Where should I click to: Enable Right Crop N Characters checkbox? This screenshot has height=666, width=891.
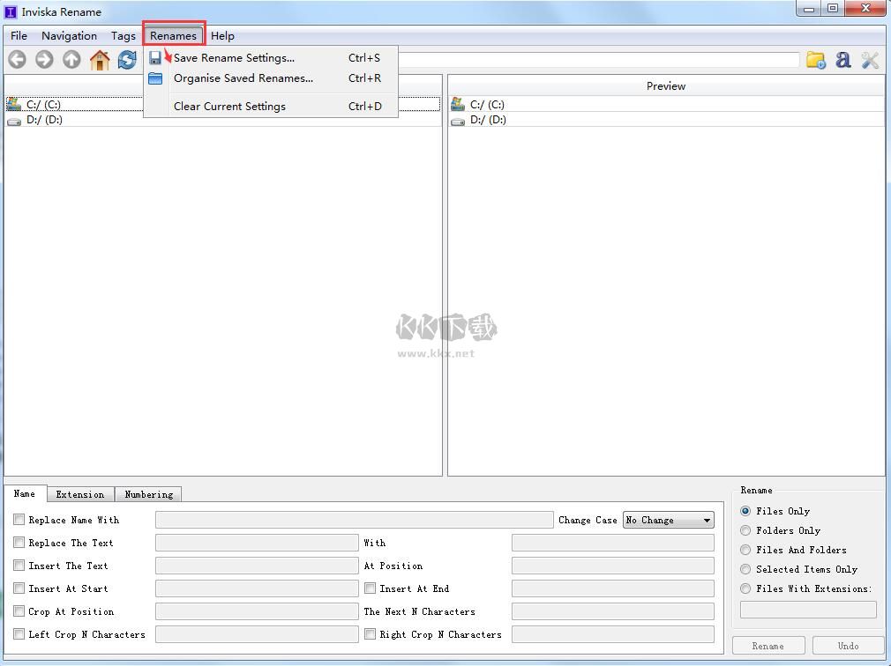[370, 633]
